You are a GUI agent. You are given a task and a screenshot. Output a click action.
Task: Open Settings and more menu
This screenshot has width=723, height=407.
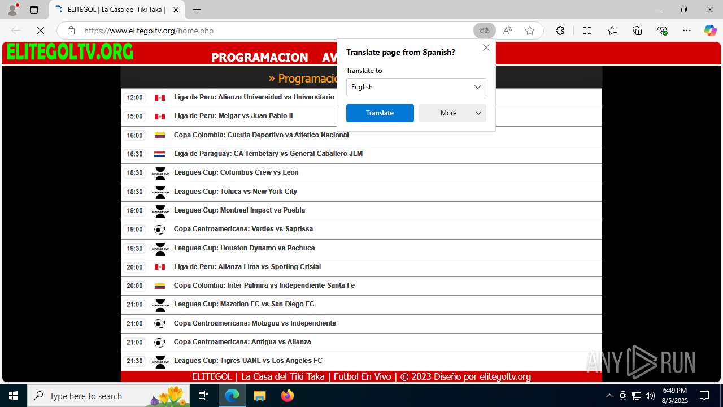tap(687, 31)
